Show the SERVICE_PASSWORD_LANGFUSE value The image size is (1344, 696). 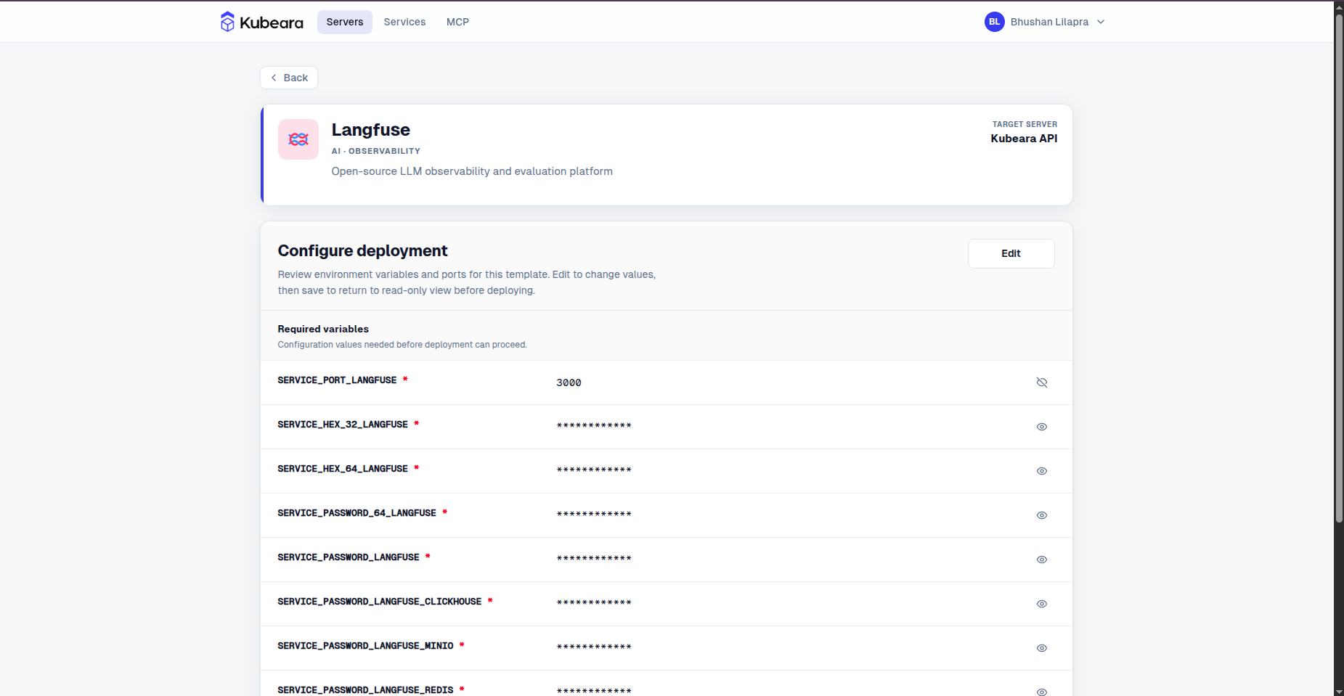coord(1042,560)
